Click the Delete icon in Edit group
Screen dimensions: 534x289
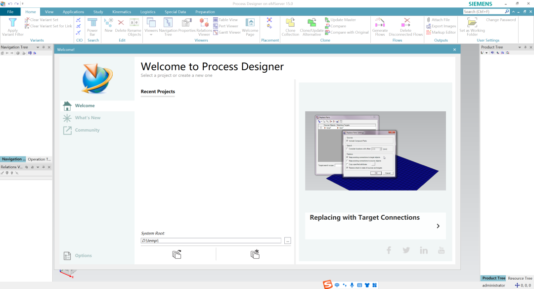click(x=121, y=22)
